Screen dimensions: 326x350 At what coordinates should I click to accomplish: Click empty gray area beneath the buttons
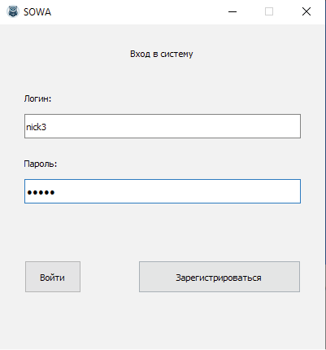pos(163,320)
